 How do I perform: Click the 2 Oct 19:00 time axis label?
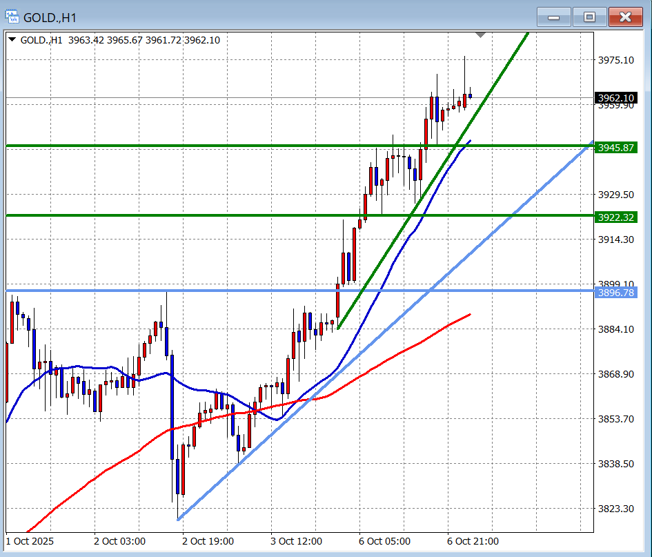point(208,541)
